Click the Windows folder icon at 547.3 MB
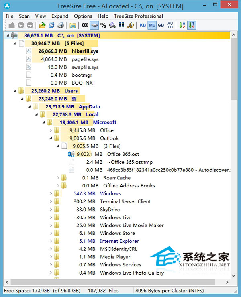Screen dimensions: 241x297 click(57, 193)
